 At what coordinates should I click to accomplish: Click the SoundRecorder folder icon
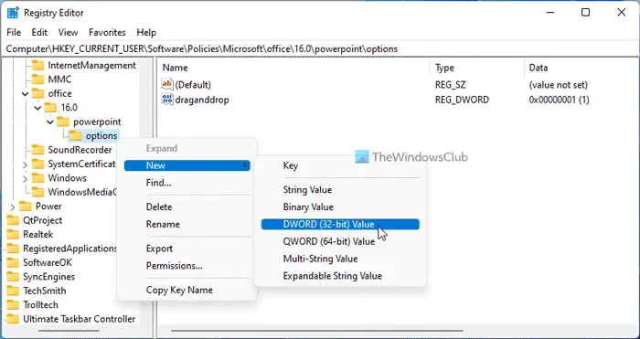tap(37, 150)
